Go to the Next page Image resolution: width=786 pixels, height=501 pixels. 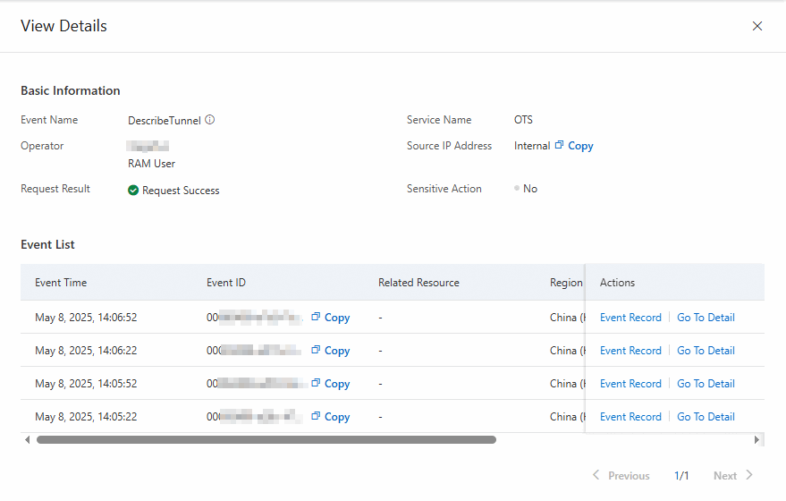pyautogui.click(x=733, y=476)
